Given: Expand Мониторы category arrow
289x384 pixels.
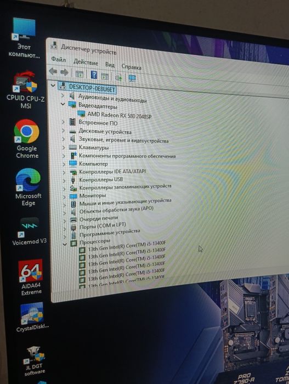Looking at the screenshot, I should coord(64,196).
